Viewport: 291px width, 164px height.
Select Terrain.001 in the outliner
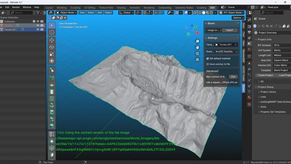tap(10, 30)
